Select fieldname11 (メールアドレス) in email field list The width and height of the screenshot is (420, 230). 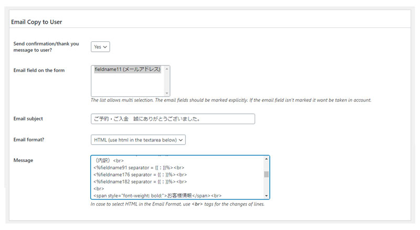128,69
